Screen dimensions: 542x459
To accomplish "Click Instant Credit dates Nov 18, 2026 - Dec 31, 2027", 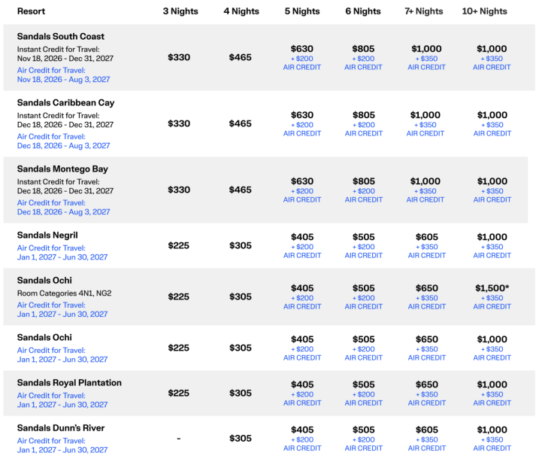I will (65, 59).
